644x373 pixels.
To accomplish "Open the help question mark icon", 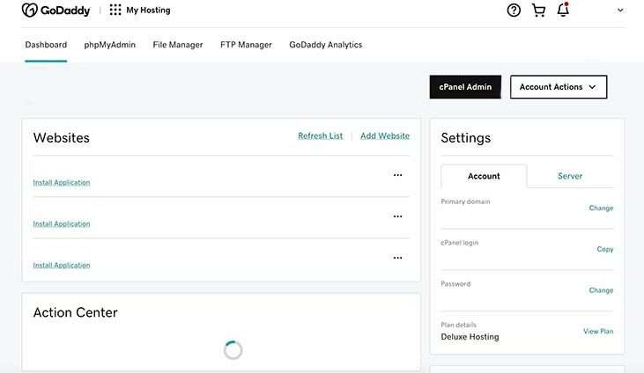I will [514, 11].
